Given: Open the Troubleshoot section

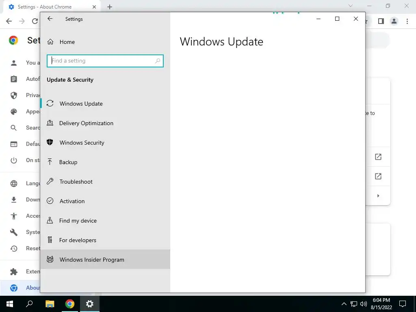Looking at the screenshot, I should 105,182.
